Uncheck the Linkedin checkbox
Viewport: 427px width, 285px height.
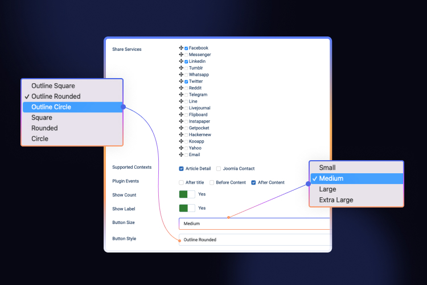pos(186,62)
